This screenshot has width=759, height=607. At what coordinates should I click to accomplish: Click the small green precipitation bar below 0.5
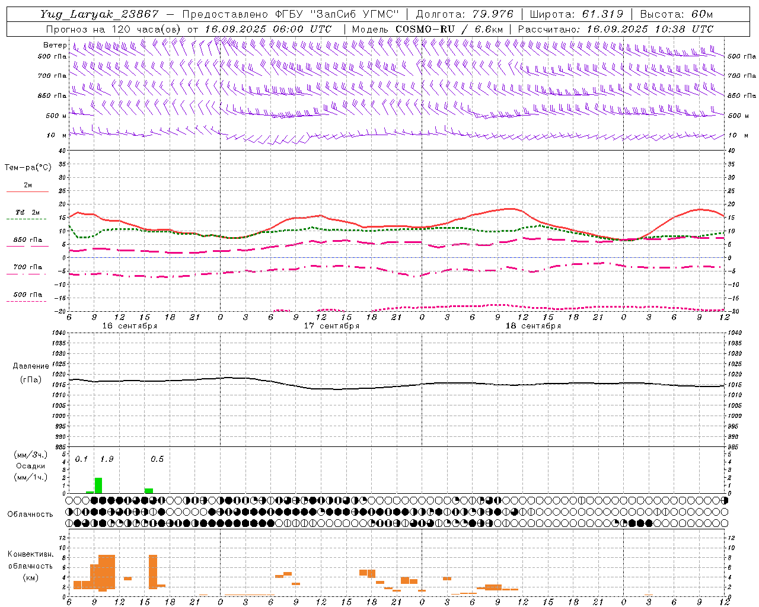149,491
